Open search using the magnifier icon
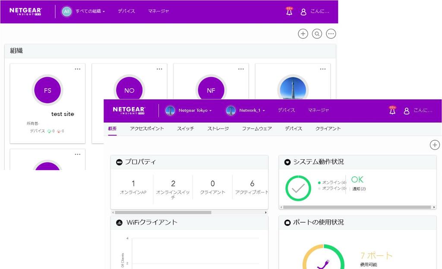The image size is (442, 269). (x=317, y=33)
